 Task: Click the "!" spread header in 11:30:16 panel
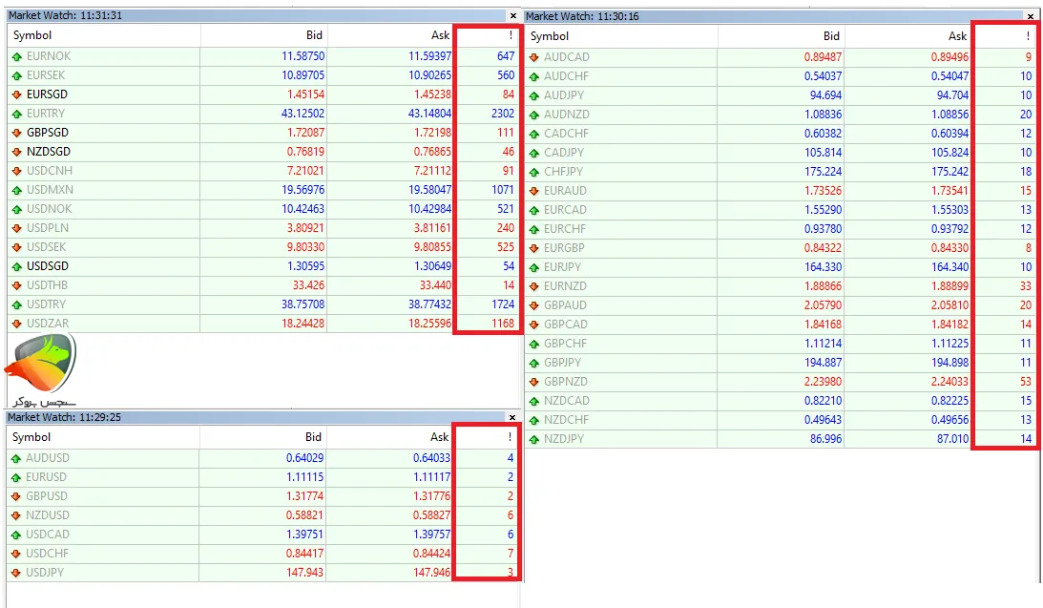pos(1028,36)
